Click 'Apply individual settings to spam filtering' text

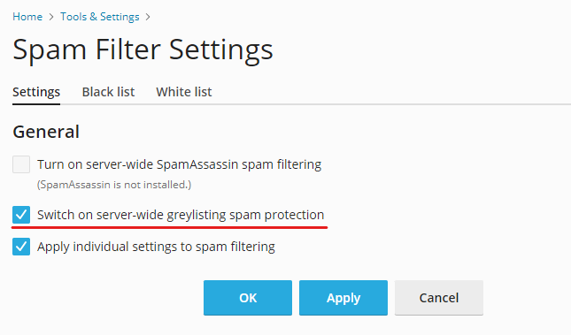click(x=156, y=247)
